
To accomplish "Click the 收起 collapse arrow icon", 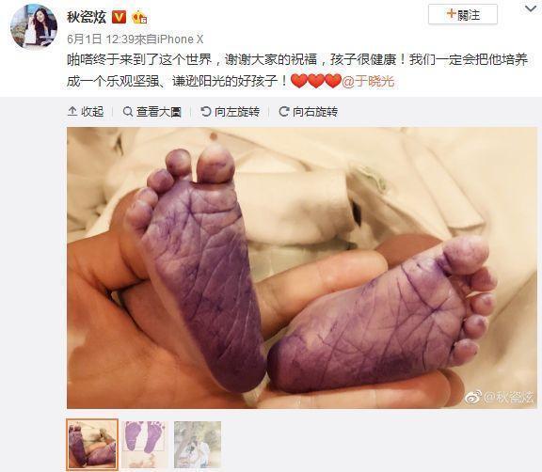I will (x=72, y=112).
